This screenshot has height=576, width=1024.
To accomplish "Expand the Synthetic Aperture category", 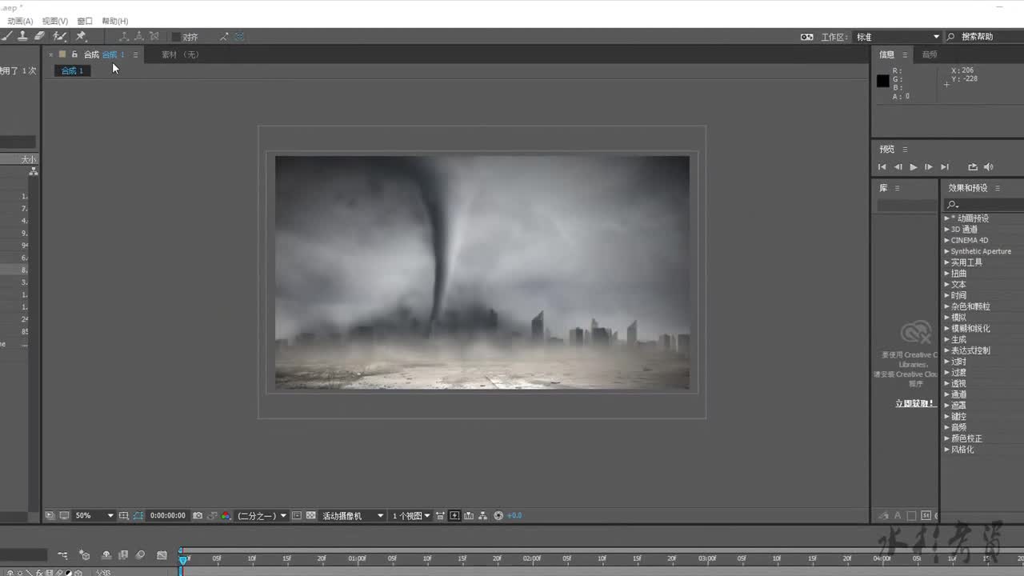I will 947,251.
